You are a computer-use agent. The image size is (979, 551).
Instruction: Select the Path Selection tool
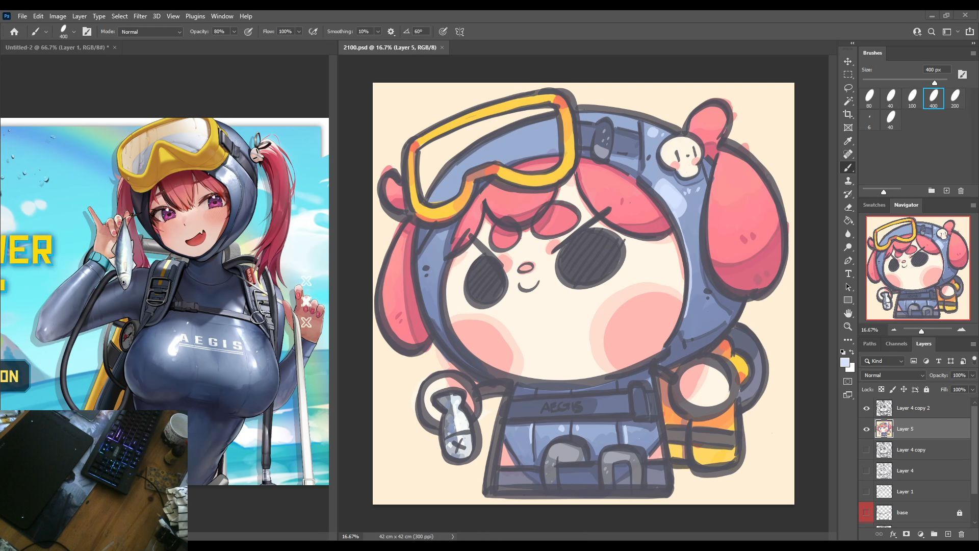848,287
